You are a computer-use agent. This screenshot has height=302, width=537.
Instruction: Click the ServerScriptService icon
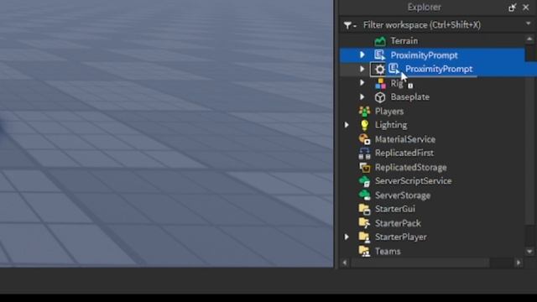(364, 181)
